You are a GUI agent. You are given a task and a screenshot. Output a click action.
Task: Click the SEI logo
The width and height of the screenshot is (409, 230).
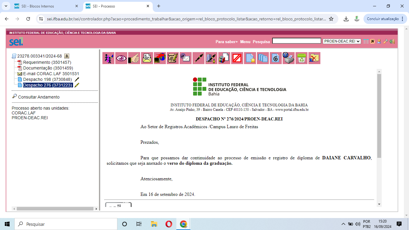(x=16, y=42)
